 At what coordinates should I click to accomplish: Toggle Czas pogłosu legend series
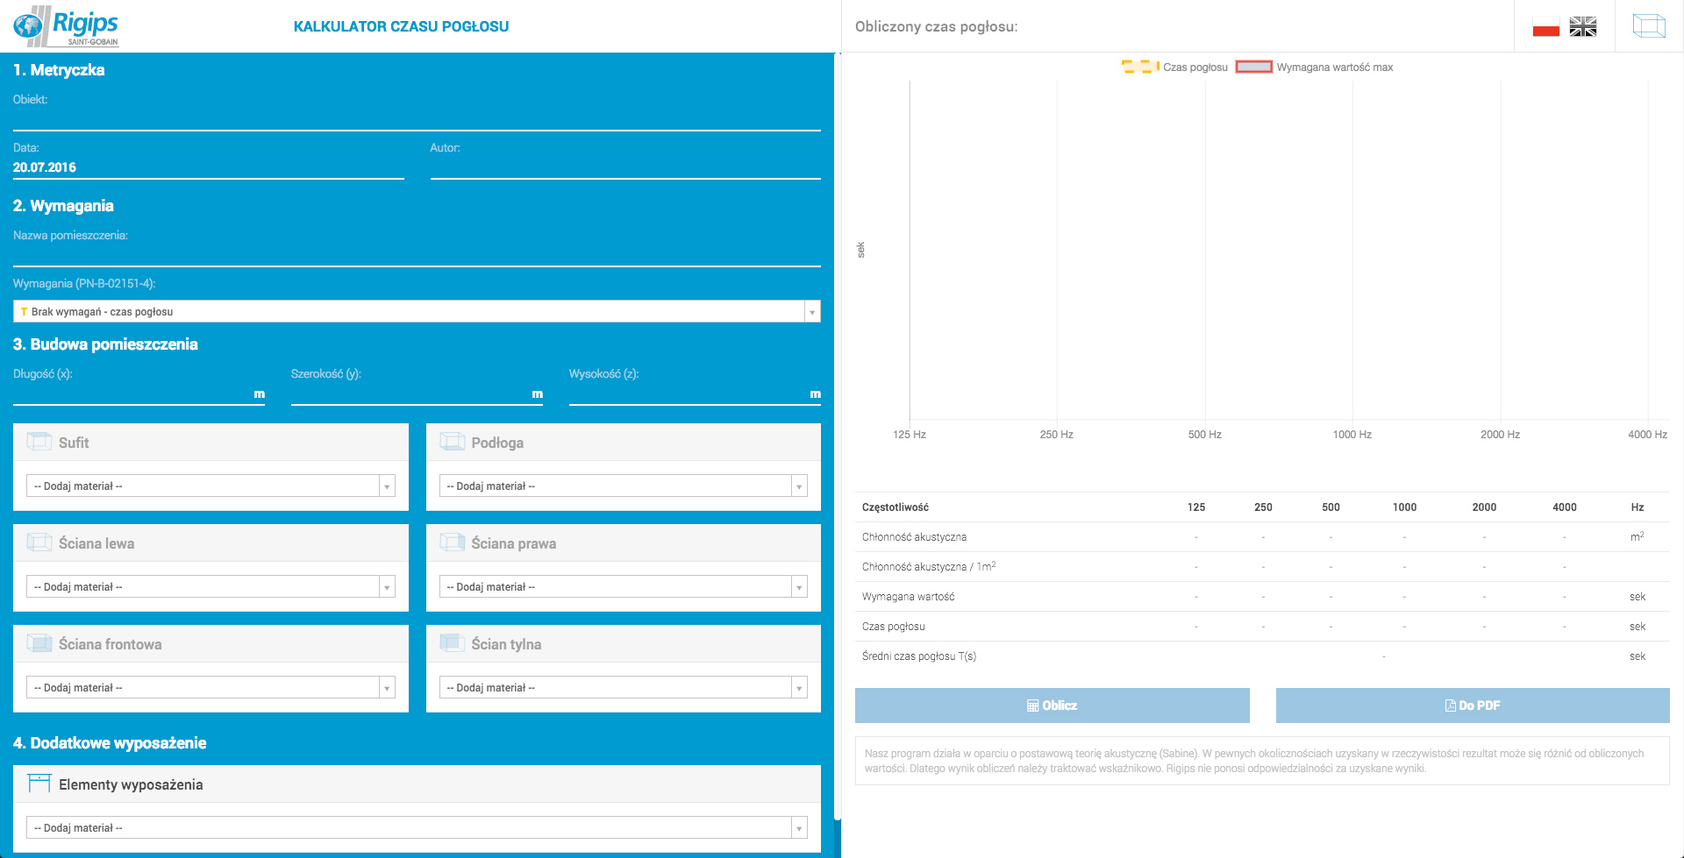click(x=1174, y=67)
